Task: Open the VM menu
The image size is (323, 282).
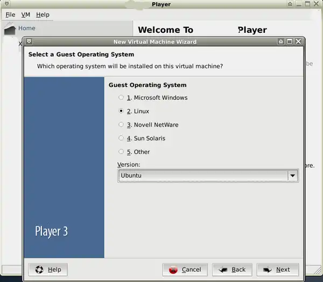Action: point(25,15)
